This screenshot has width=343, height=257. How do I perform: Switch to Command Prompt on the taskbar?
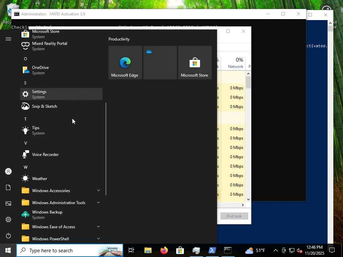tap(228, 250)
